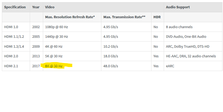
Task: Click the 18.0 Gb/s cell
Action: tap(111, 56)
